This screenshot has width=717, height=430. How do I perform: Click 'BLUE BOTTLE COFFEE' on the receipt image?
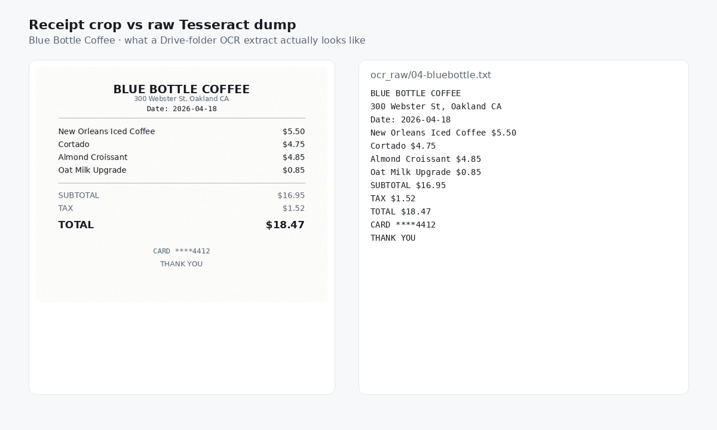[182, 89]
